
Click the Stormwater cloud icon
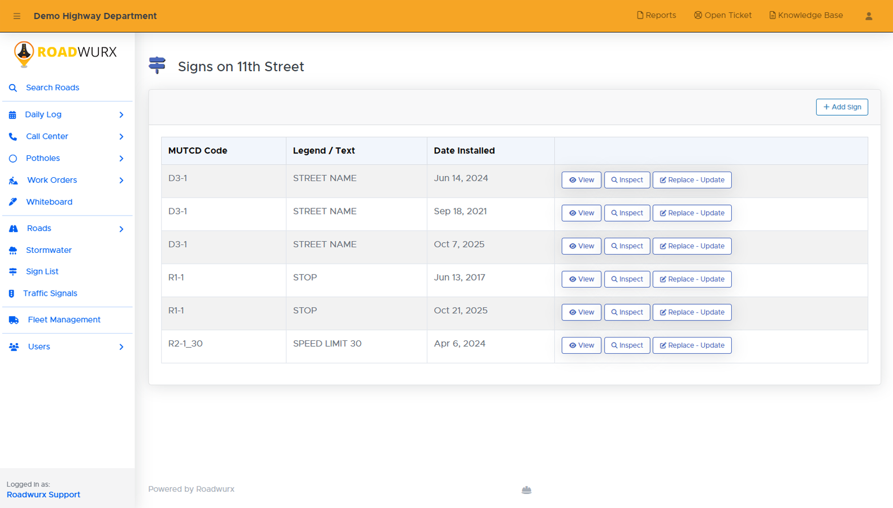13,251
